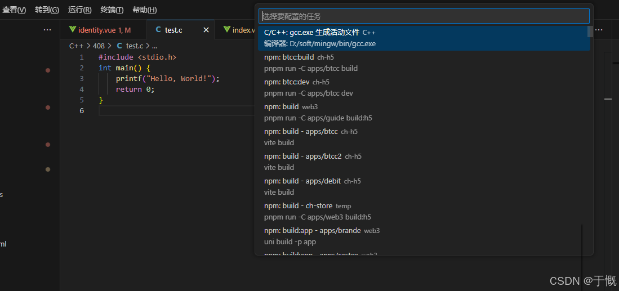The width and height of the screenshot is (619, 291).
Task: Open the breadcrumb trailing ellipsis symbol list
Action: (155, 46)
